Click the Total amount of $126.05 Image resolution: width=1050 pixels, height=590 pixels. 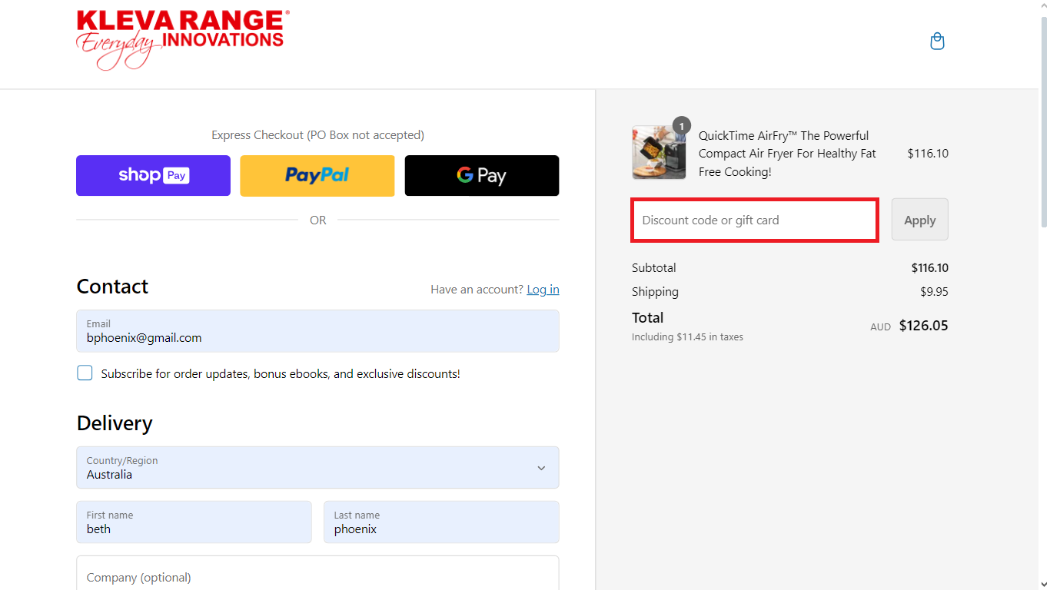923,325
